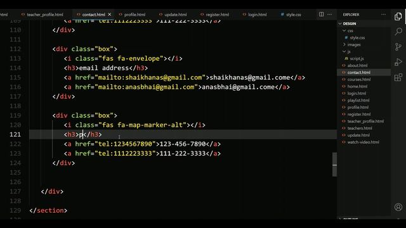Click the 'fas fa-map-marker-alt' class string
Viewport: 406px width, 228px height.
[142, 125]
